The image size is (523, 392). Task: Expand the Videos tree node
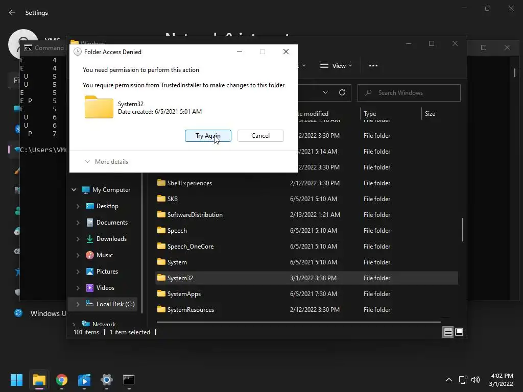point(78,288)
